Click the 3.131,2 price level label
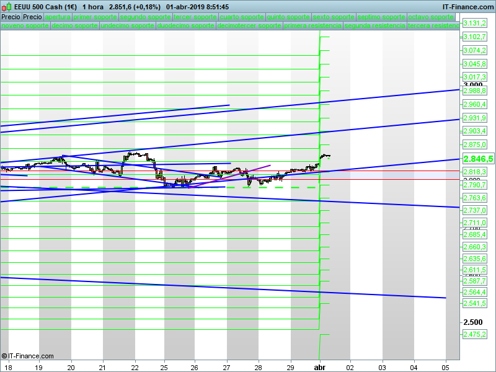The image size is (496, 372). pyautogui.click(x=475, y=23)
